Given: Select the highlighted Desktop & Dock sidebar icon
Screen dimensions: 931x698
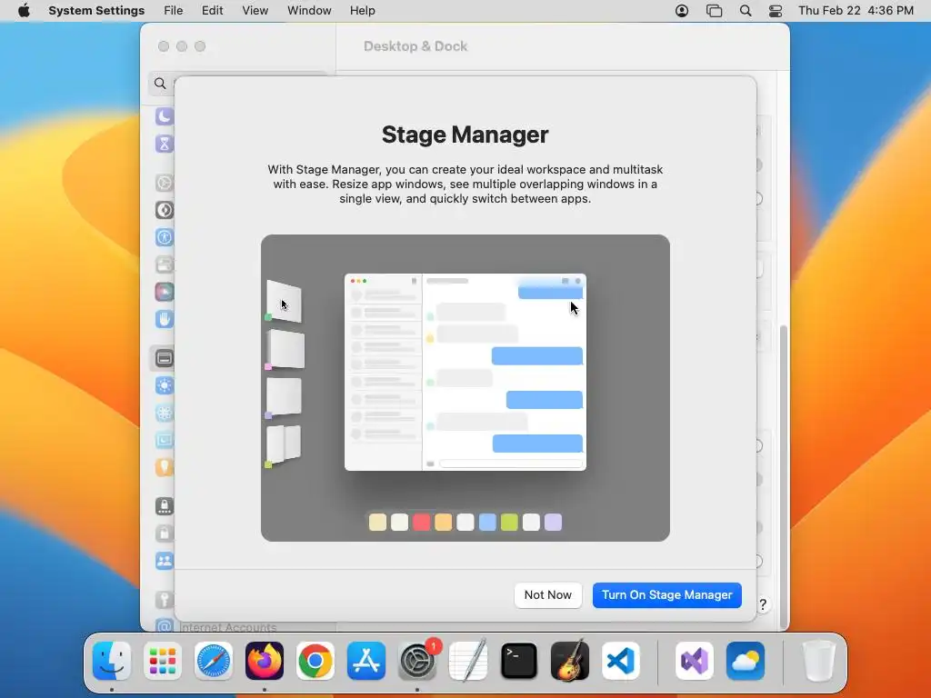Looking at the screenshot, I should coord(165,358).
